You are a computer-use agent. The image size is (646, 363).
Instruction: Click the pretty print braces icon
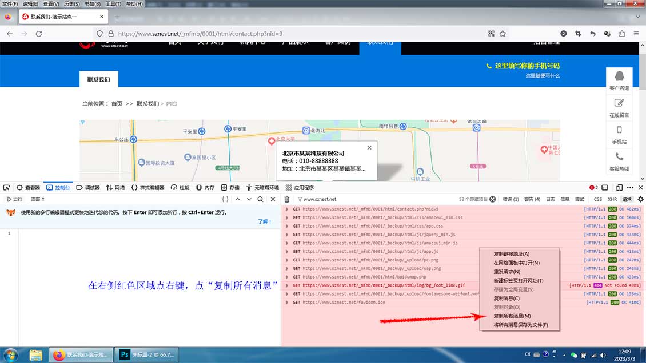(x=225, y=199)
